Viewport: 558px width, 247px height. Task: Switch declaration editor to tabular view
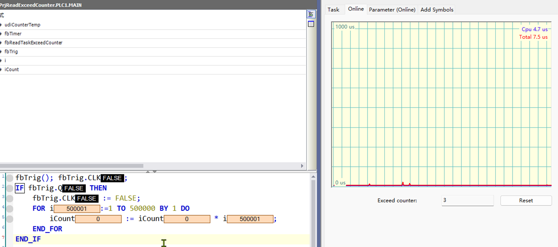(x=311, y=24)
